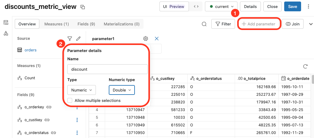Open the orders source link
This screenshot has height=138, width=314.
click(x=30, y=50)
